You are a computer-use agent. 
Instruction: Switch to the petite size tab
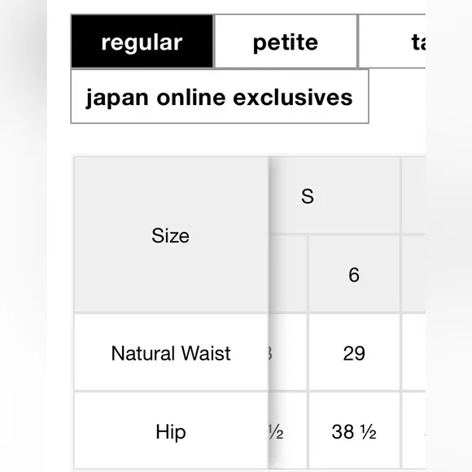tap(286, 42)
